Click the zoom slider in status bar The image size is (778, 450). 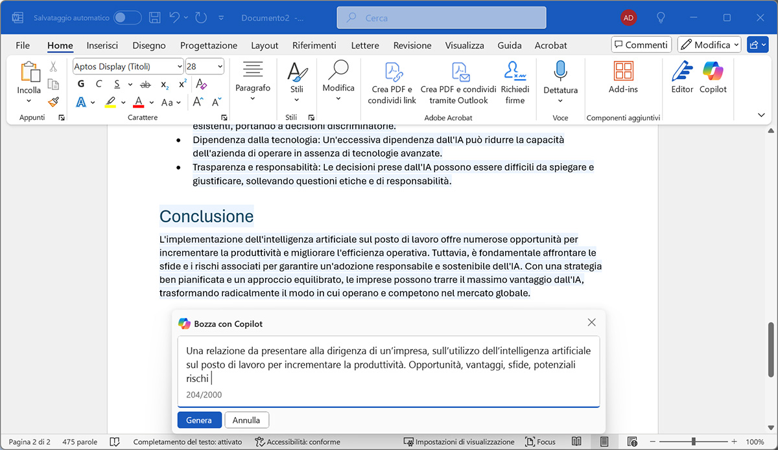(x=693, y=442)
